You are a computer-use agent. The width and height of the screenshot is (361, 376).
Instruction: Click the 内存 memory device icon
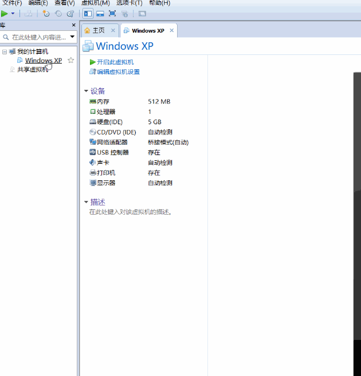[x=93, y=101]
